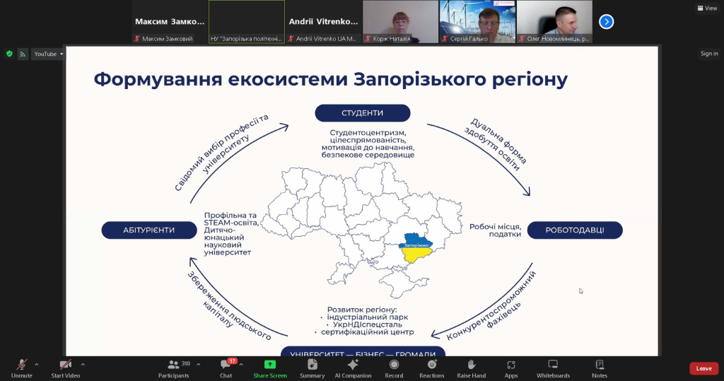
Task: Click the green encryption shield icon
Action: pos(9,54)
